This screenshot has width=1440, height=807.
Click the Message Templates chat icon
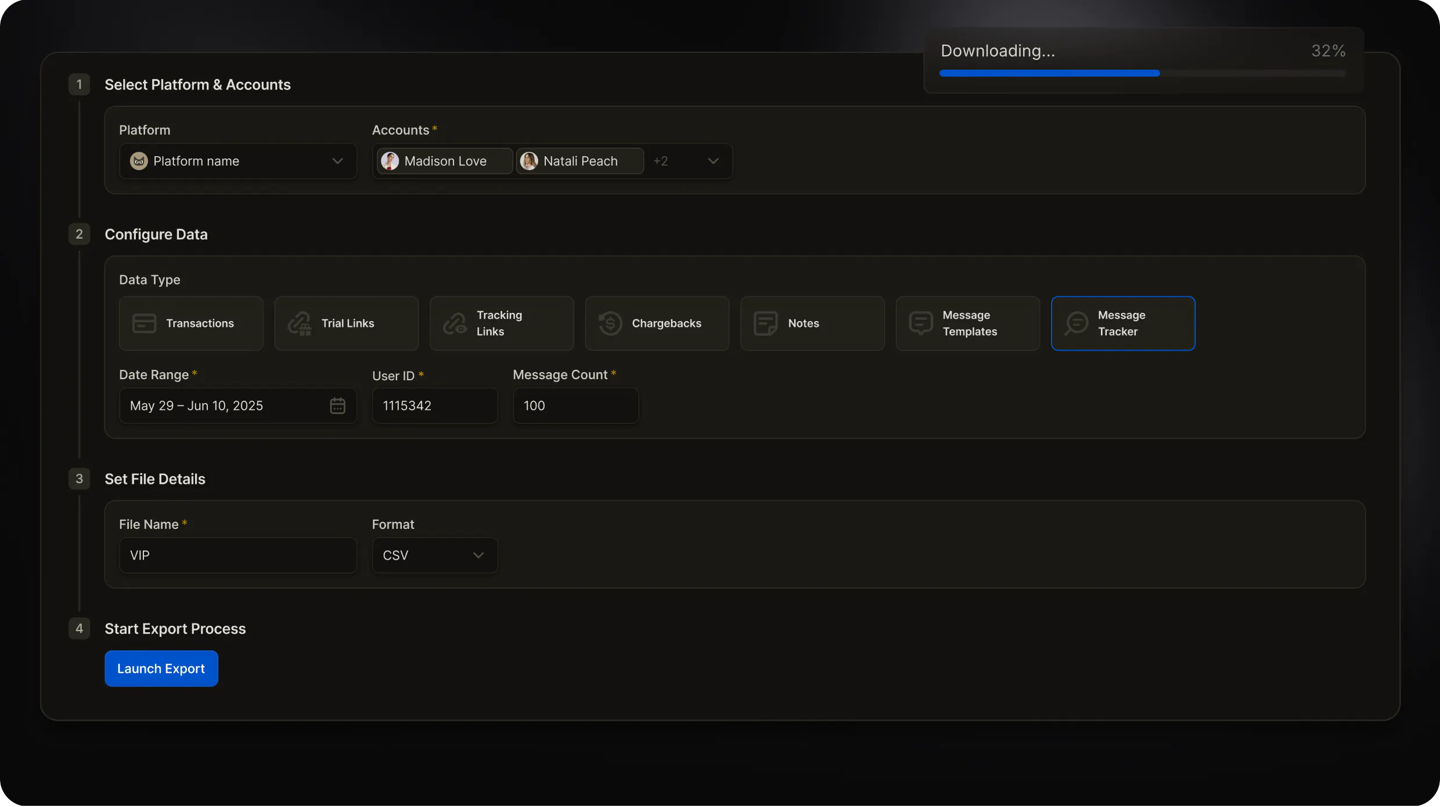tap(921, 323)
